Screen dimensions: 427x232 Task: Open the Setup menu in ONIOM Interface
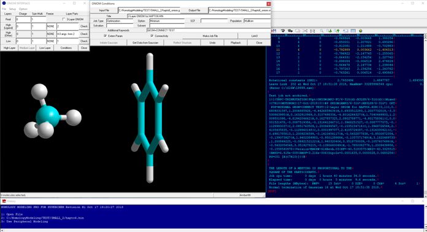12,9
